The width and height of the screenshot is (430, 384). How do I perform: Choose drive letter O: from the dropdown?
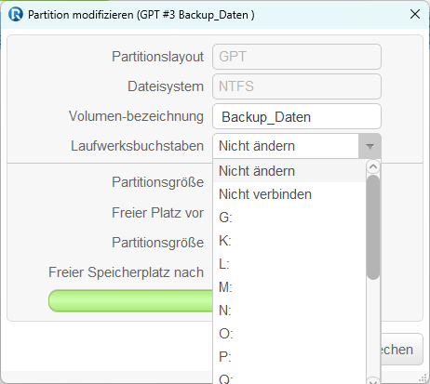[x=289, y=334]
